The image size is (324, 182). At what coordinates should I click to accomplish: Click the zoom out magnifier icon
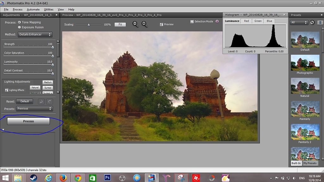point(135,24)
